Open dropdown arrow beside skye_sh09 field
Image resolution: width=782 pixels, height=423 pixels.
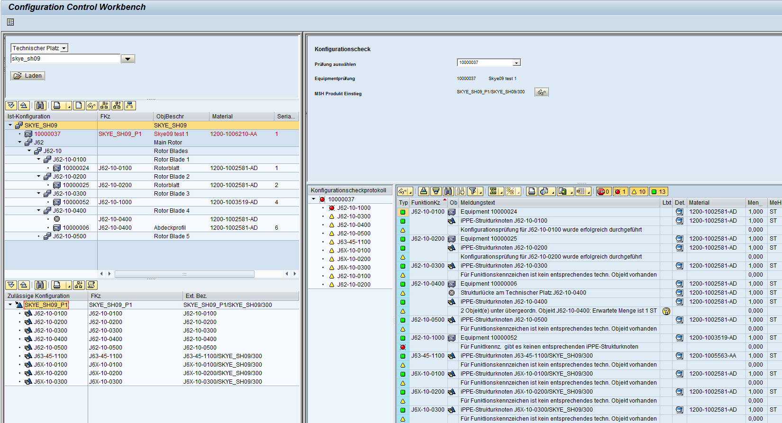pyautogui.click(x=128, y=59)
